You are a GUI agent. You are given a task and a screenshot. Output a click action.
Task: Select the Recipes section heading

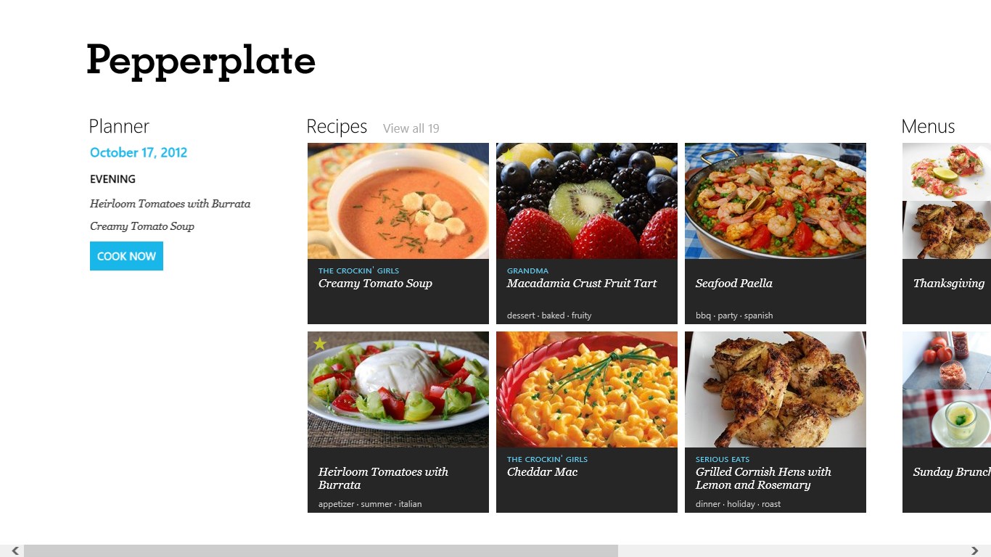coord(337,126)
